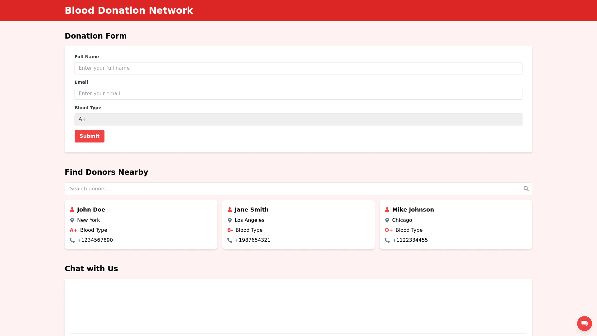Click John Doe's A+ blood type label
This screenshot has width=597, height=336.
(x=73, y=230)
